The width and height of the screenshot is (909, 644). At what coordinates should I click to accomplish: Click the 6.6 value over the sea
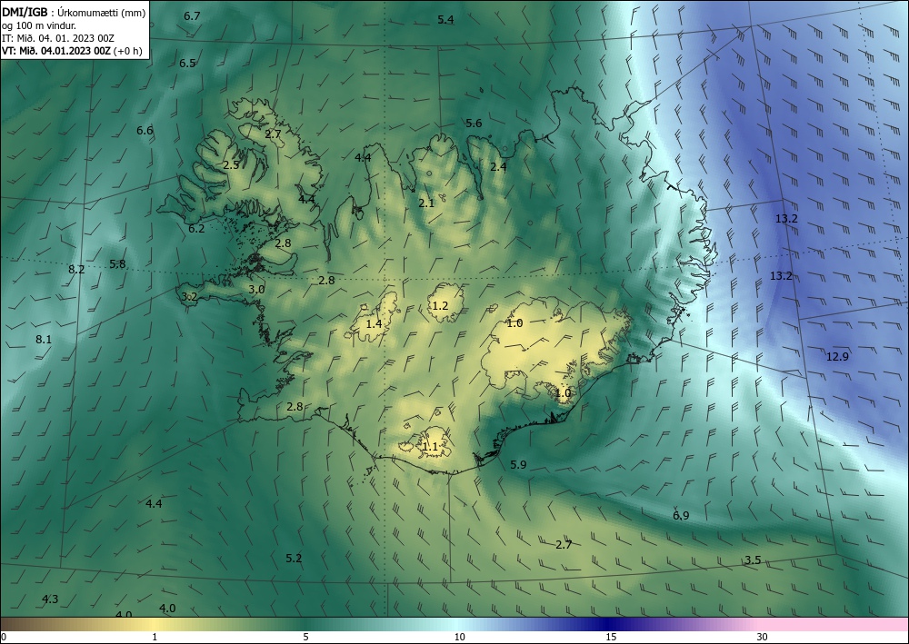(x=145, y=130)
